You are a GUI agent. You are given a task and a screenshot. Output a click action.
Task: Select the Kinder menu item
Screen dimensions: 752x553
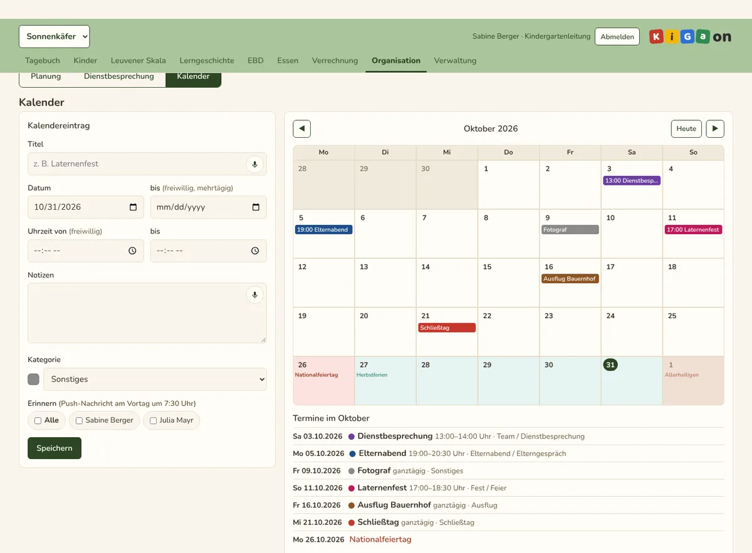click(x=85, y=61)
